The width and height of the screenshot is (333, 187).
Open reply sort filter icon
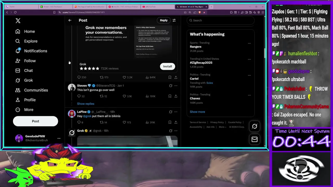(174, 20)
